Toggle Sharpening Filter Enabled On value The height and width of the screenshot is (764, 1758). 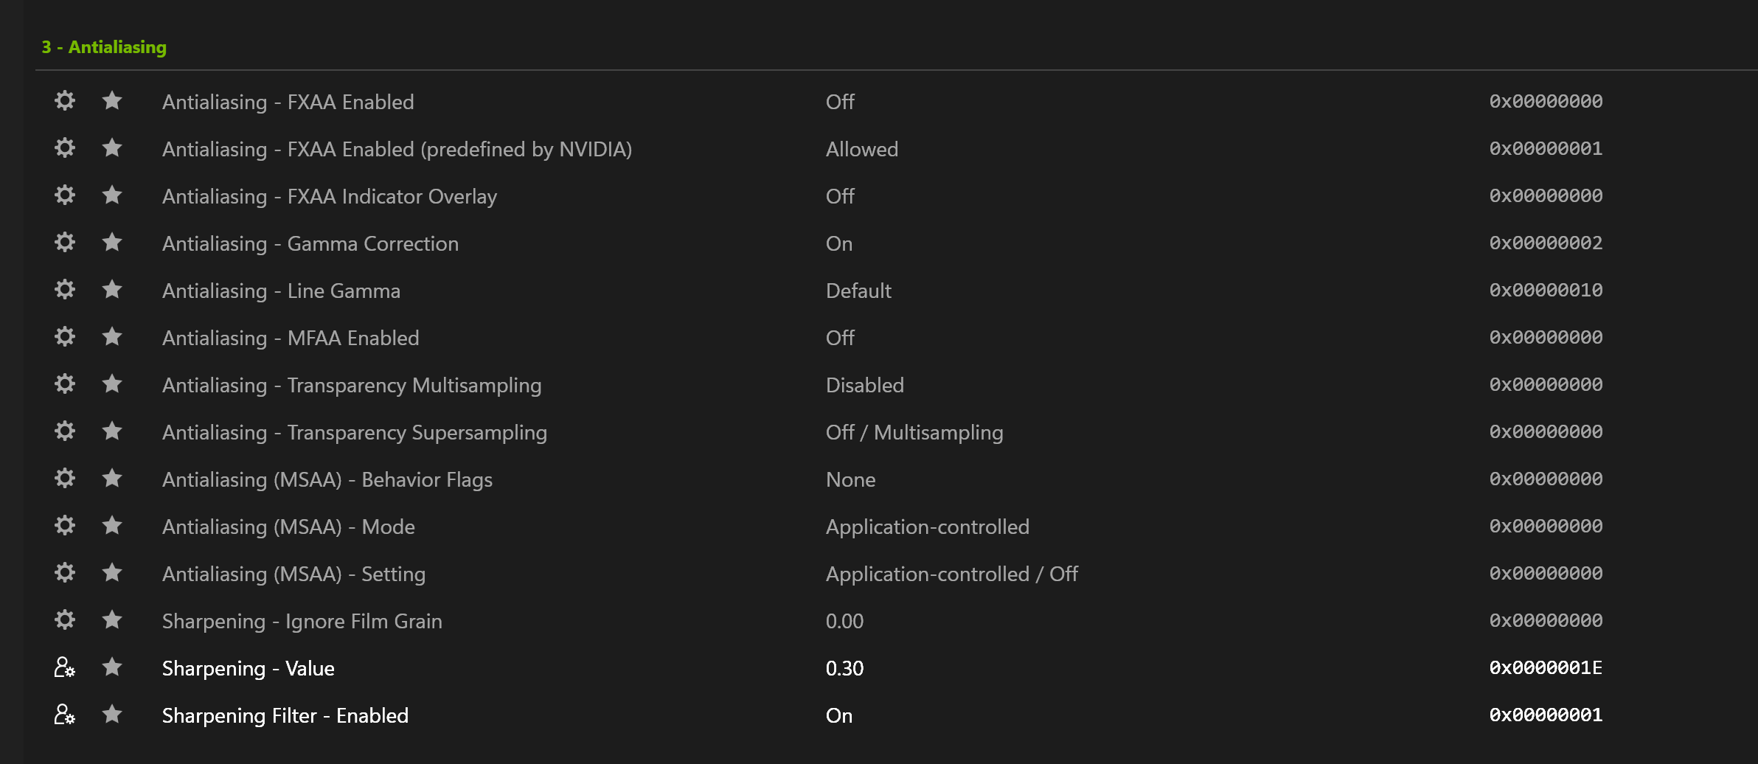coord(839,715)
